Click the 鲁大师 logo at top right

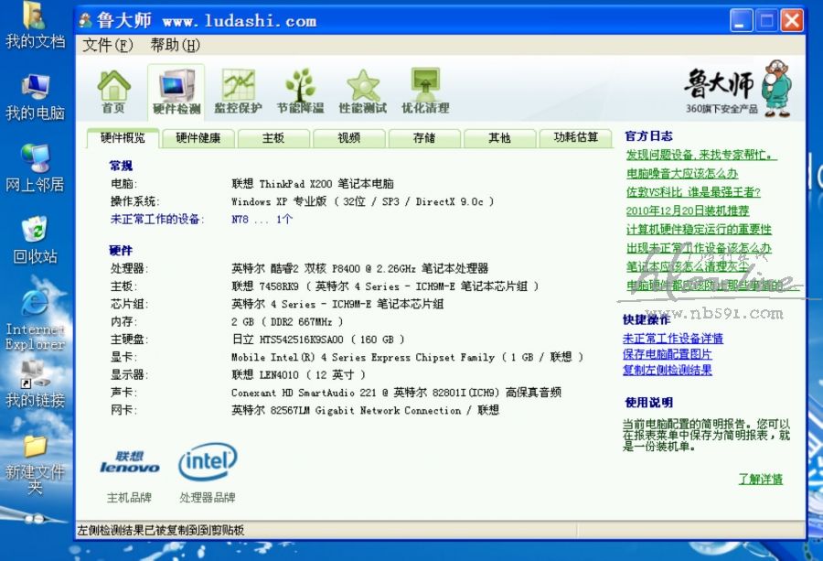[738, 88]
